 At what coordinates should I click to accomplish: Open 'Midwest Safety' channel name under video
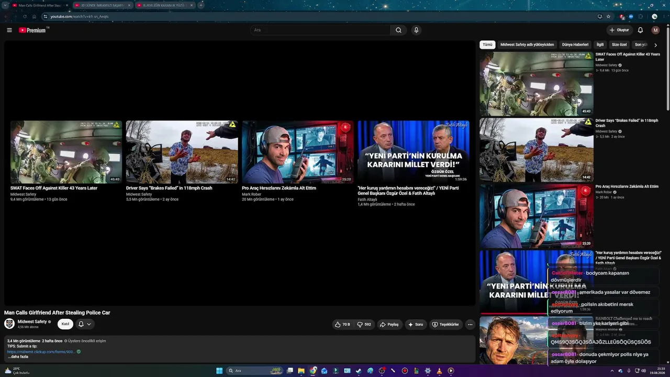click(x=32, y=321)
